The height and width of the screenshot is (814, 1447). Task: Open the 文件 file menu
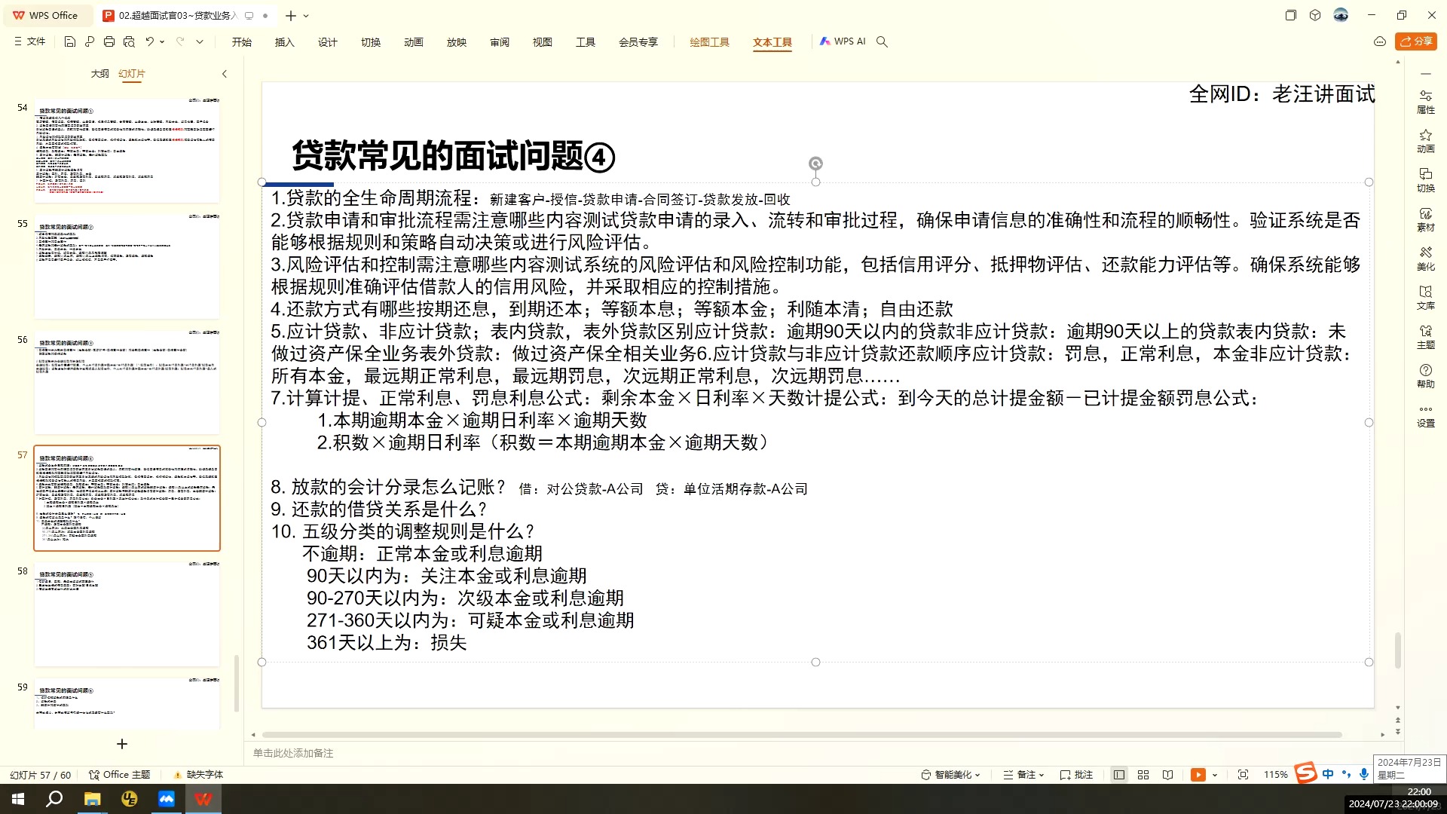coord(30,42)
